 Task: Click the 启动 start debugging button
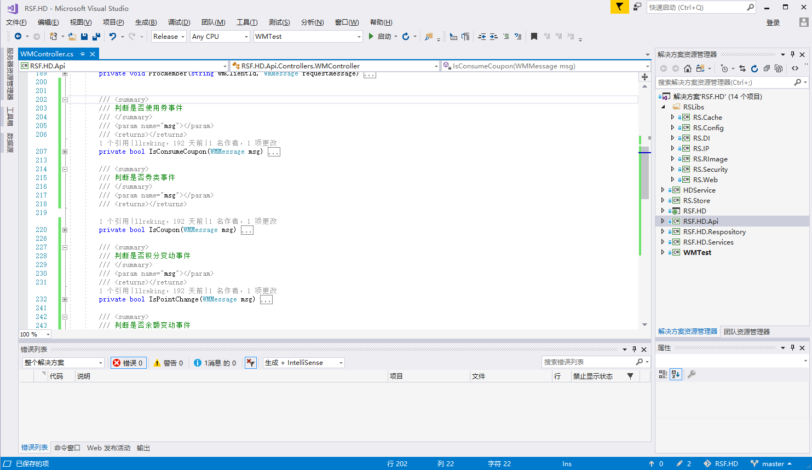(x=380, y=37)
